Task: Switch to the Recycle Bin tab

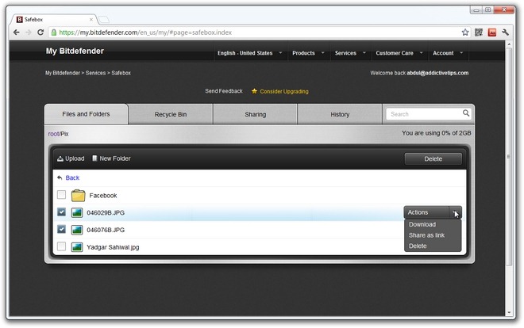Action: [x=171, y=114]
